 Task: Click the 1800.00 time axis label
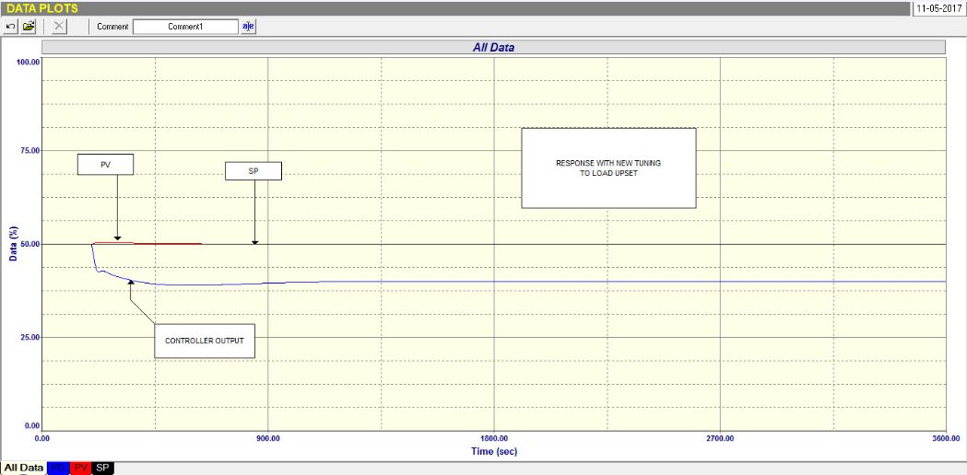(x=494, y=439)
